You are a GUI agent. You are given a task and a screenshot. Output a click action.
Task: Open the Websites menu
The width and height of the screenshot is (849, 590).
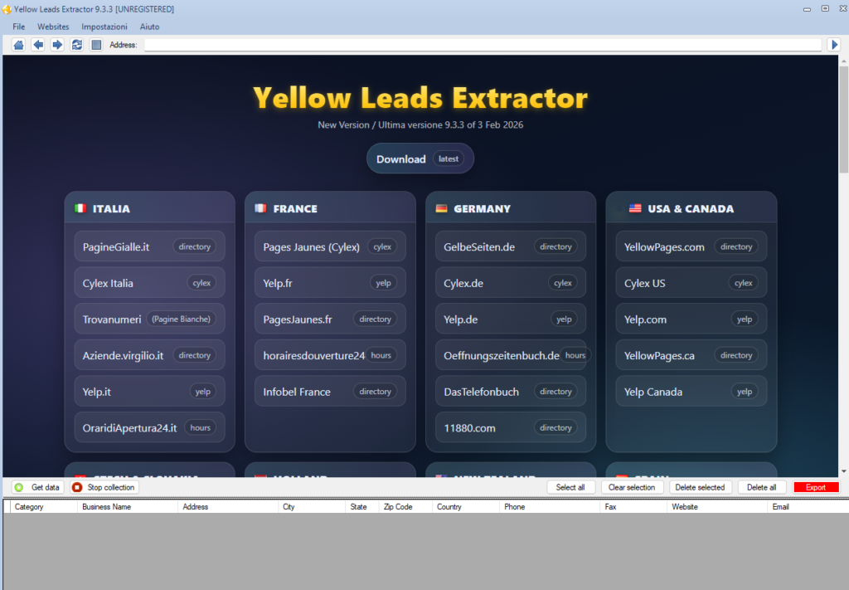(x=53, y=27)
